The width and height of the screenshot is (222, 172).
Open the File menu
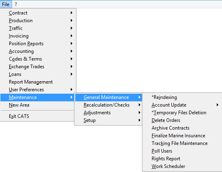(x=6, y=4)
